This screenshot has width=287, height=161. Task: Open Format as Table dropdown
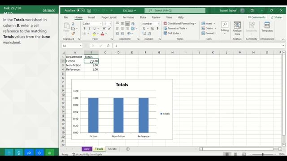click(x=175, y=28)
